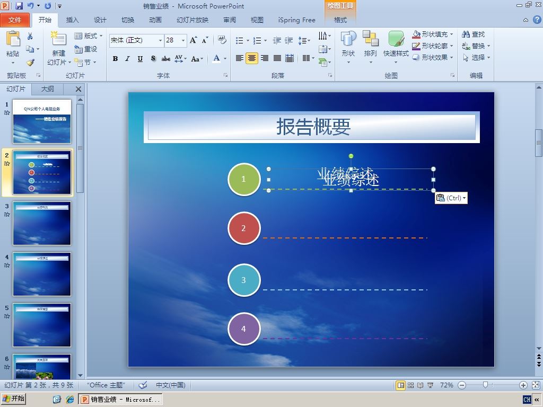Toggle text Shadow formatting
The width and height of the screenshot is (543, 407).
pos(153,59)
